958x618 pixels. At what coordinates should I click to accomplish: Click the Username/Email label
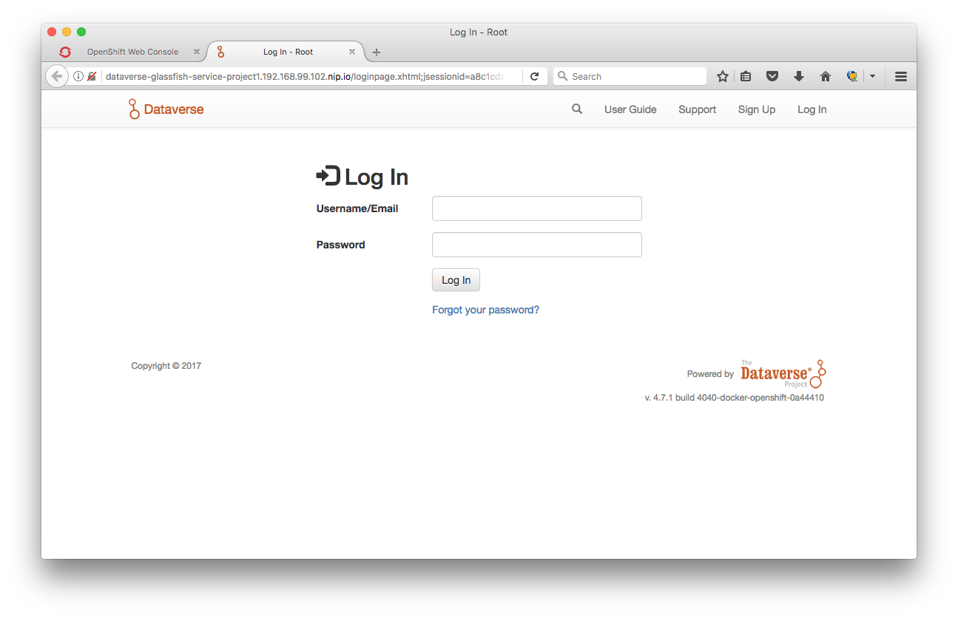(x=357, y=208)
